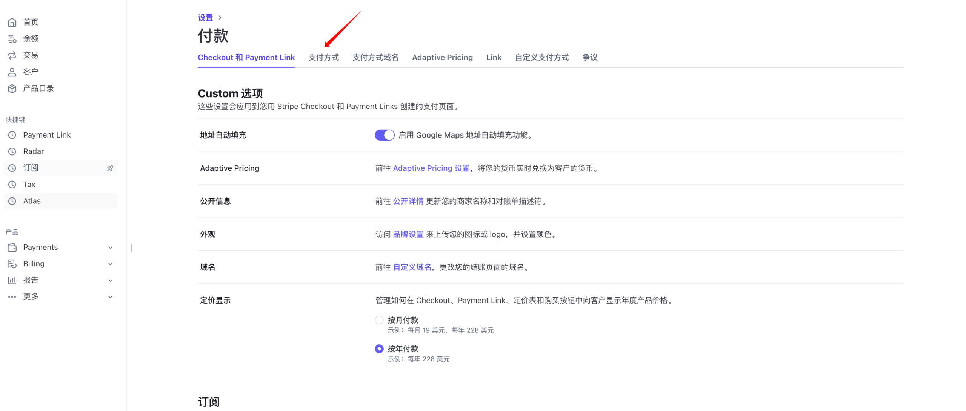Viewport: 966px width, 411px height.
Task: Click the sidebar collapse handle
Action: pos(131,248)
